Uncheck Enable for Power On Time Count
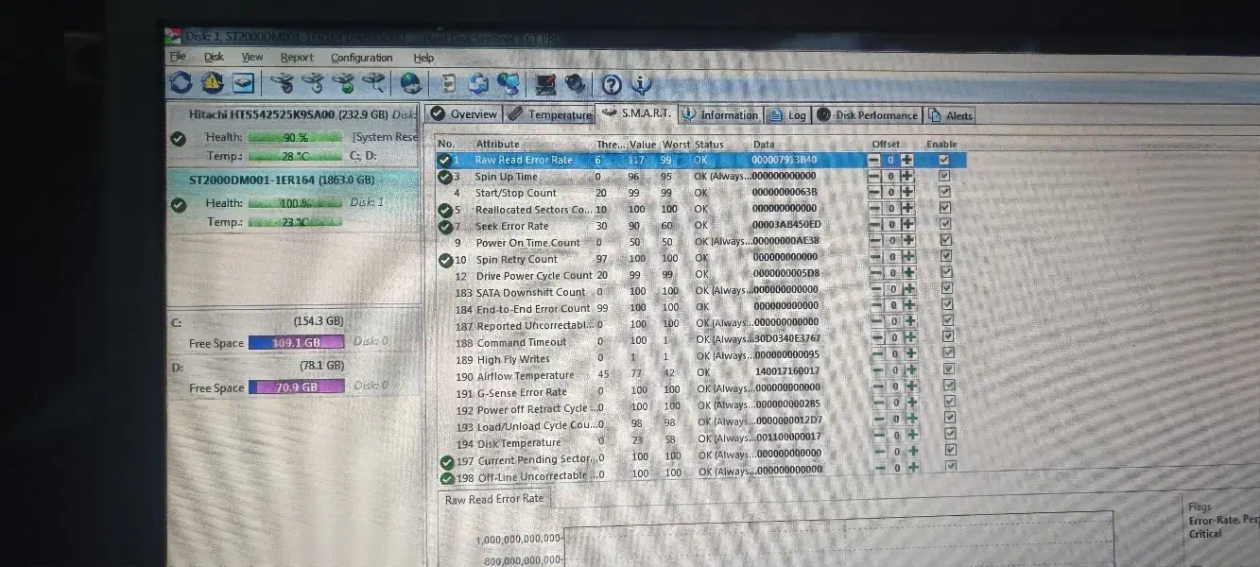The height and width of the screenshot is (567, 1260). click(x=945, y=240)
